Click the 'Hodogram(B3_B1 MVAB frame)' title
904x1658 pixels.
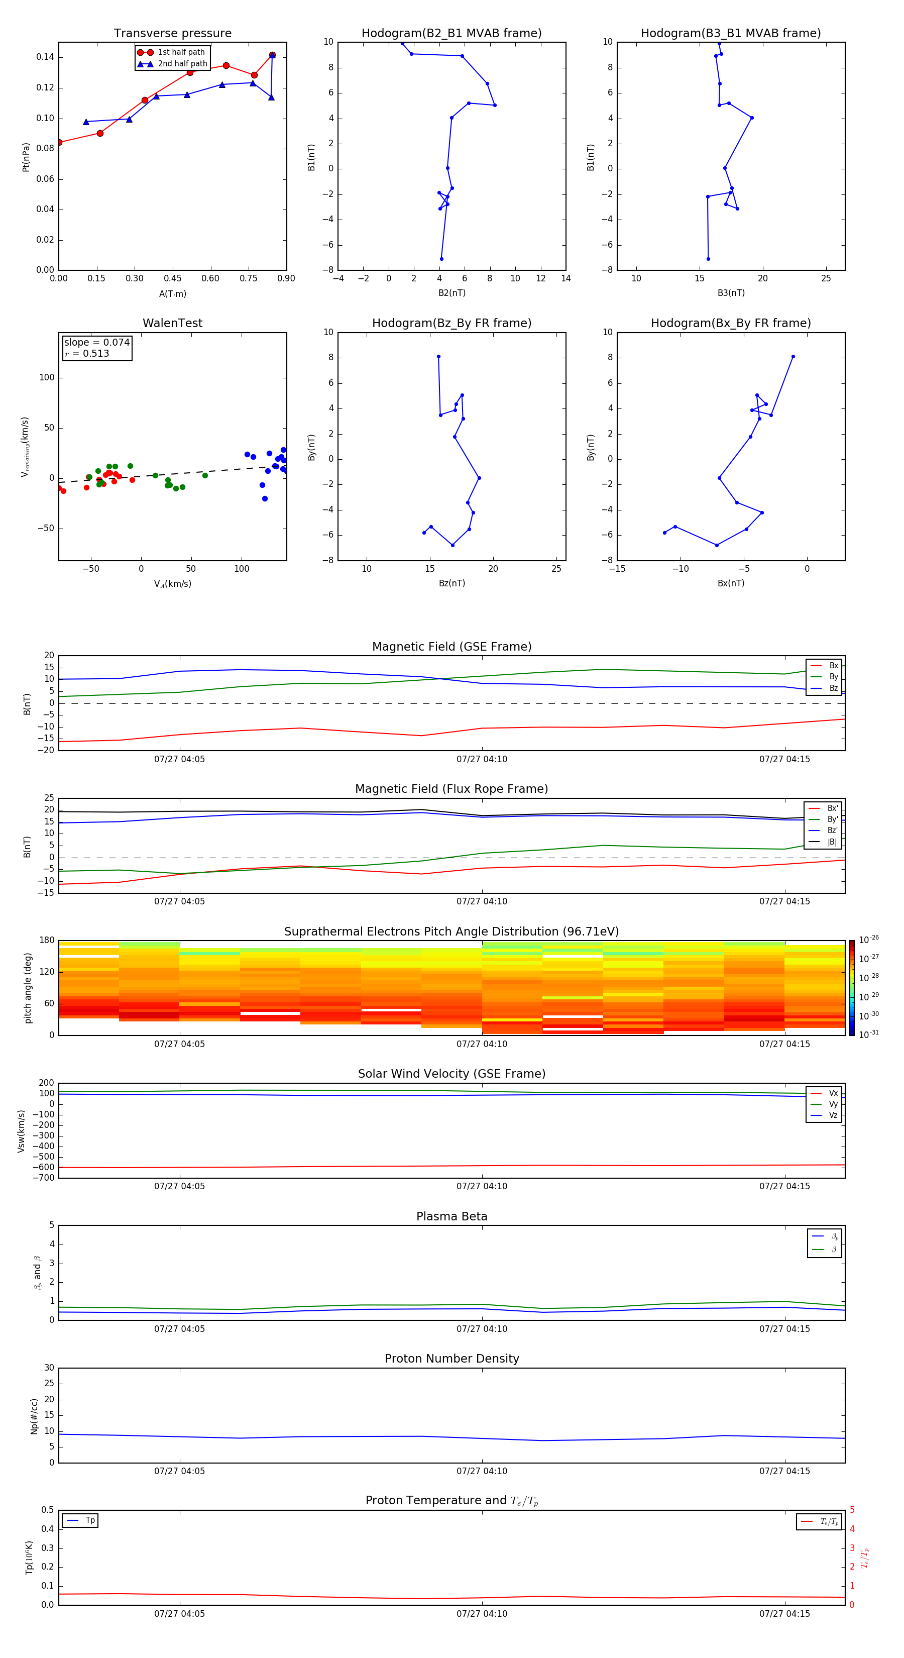click(731, 34)
